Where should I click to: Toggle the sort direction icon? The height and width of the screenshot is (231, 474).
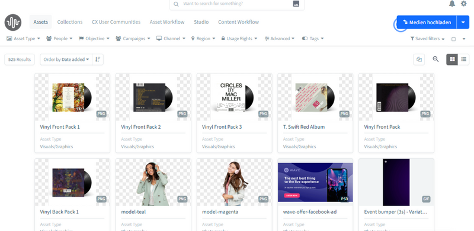point(98,60)
